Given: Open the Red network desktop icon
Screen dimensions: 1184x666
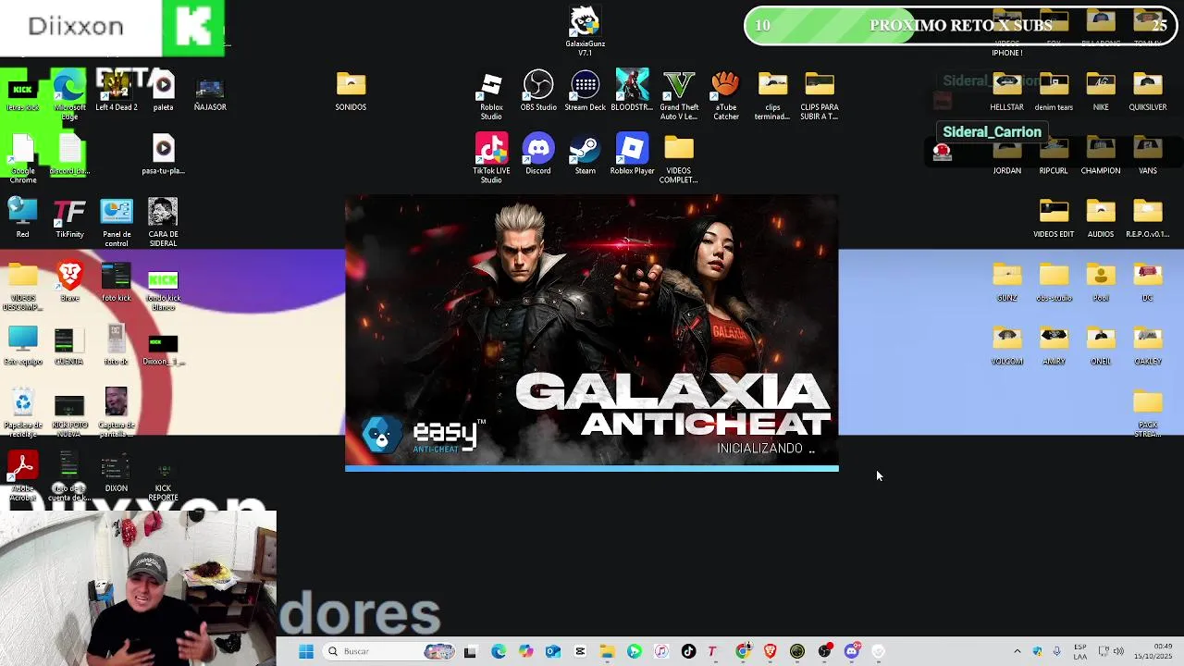Looking at the screenshot, I should (x=23, y=218).
